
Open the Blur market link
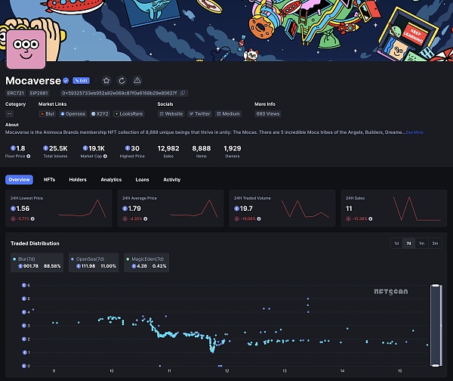(49, 113)
